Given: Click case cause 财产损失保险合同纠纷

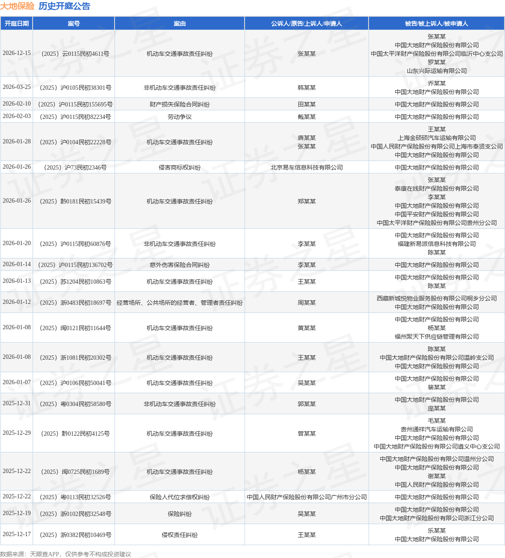Looking at the screenshot, I should point(180,104).
